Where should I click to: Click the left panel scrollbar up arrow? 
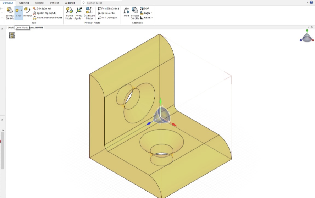click(2, 130)
